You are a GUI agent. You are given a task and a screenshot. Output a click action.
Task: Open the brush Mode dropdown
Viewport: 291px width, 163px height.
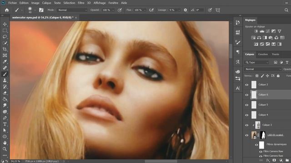(72, 10)
